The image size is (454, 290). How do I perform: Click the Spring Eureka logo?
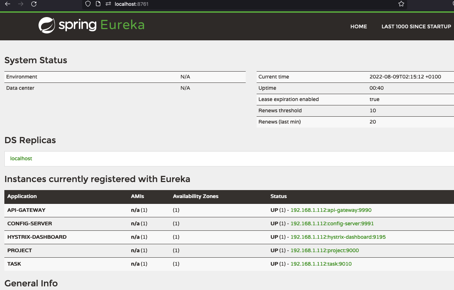(92, 25)
